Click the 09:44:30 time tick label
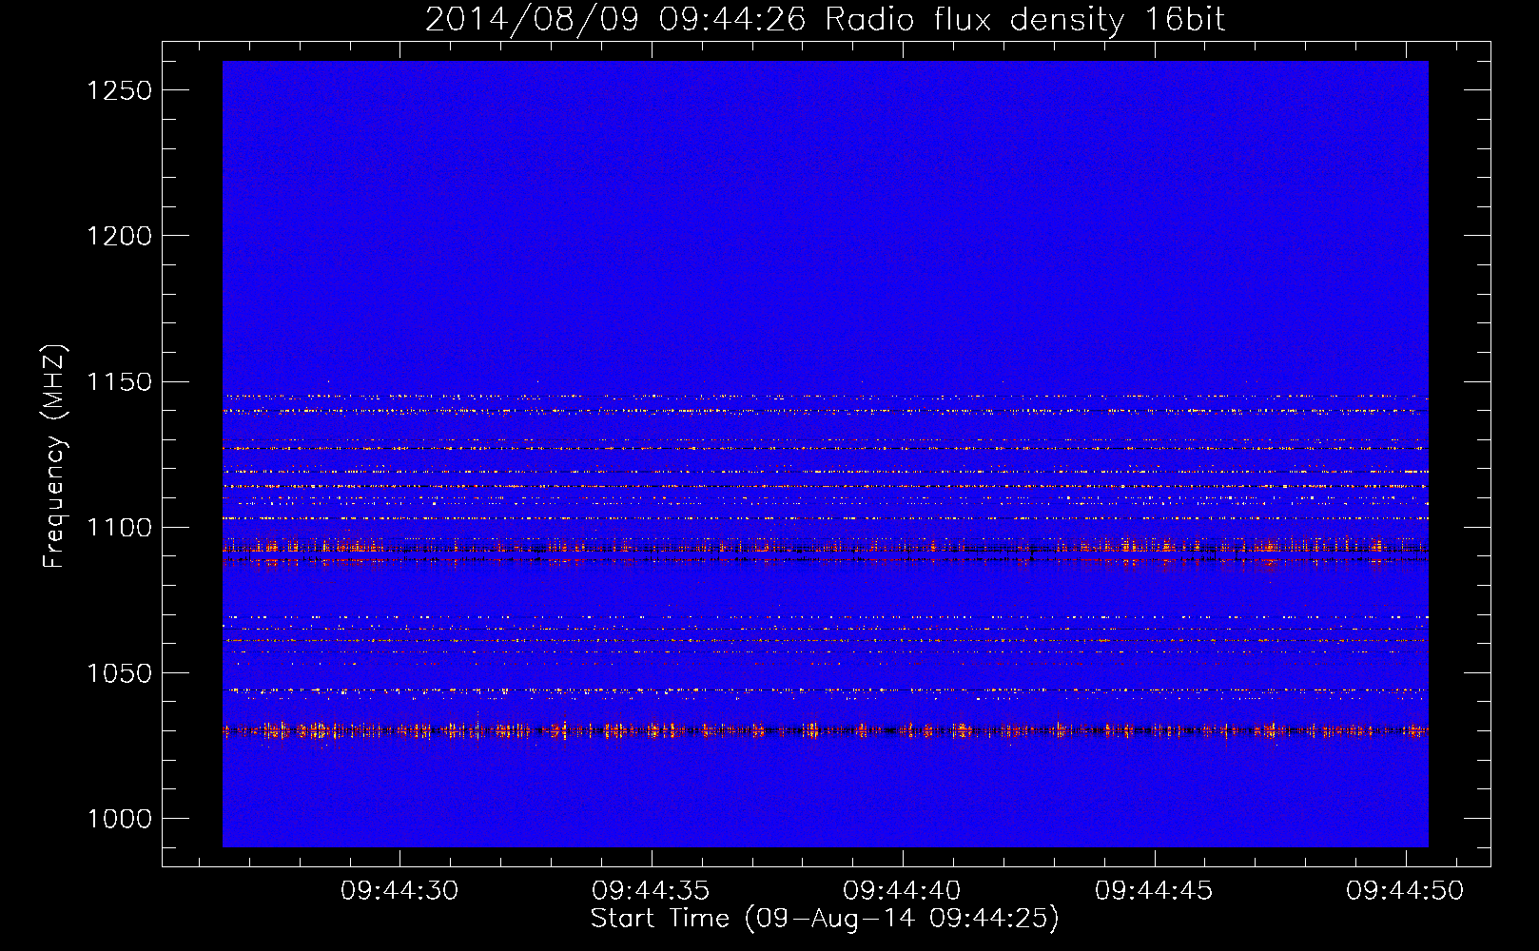Viewport: 1539px width, 951px height. point(399,891)
